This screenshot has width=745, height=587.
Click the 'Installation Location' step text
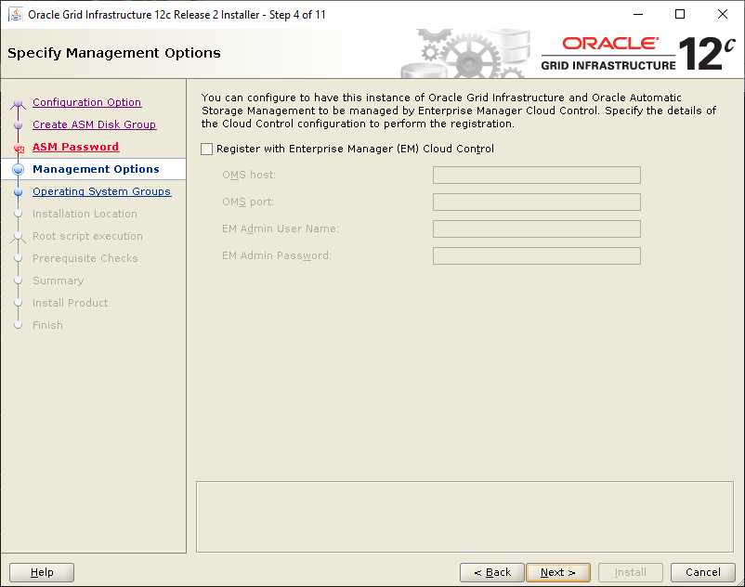point(85,214)
